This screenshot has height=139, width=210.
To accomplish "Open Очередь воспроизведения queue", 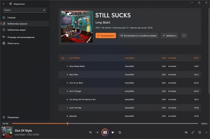I will point(25,37).
